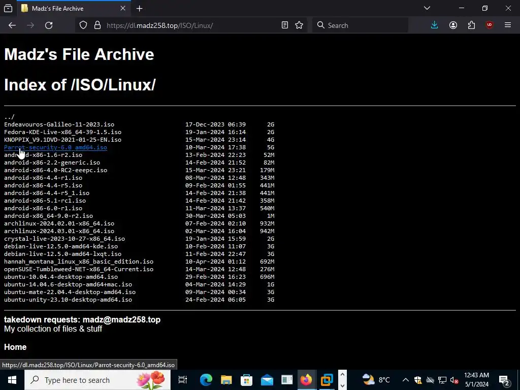520x390 pixels.
Task: Switch to Firefox in the taskbar
Action: pyautogui.click(x=306, y=380)
